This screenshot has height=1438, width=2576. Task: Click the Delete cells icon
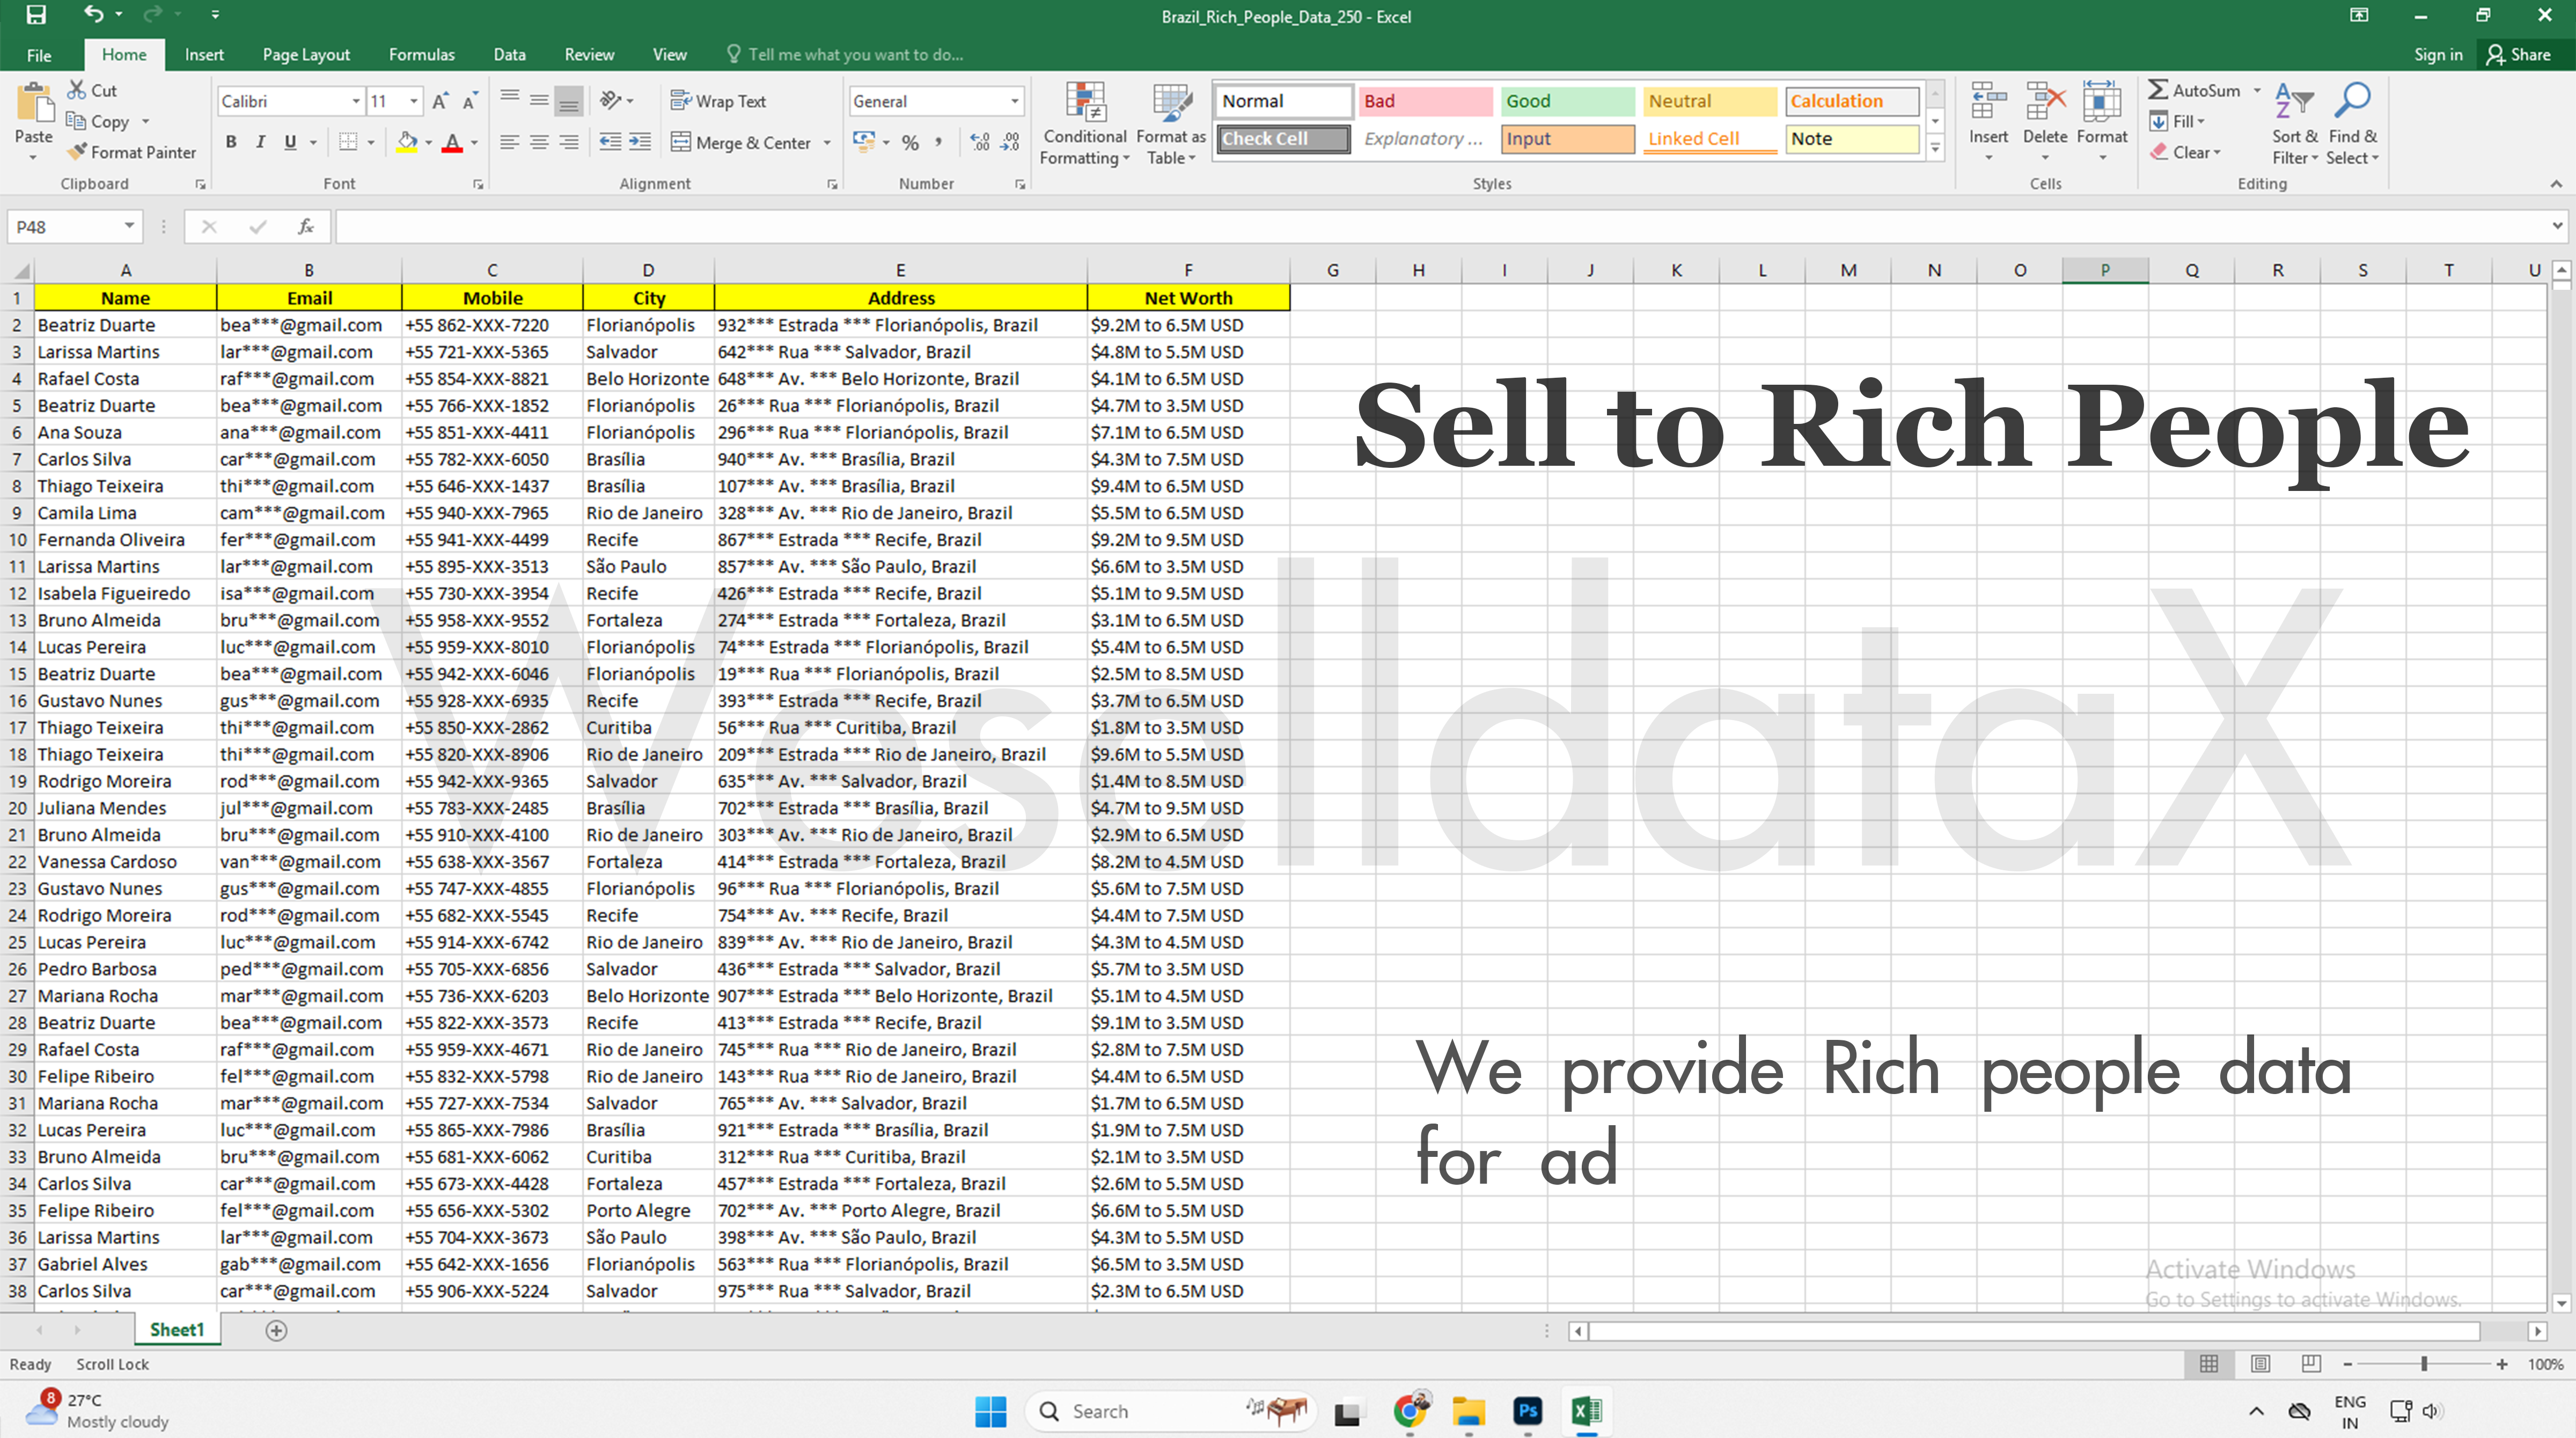2045,102
